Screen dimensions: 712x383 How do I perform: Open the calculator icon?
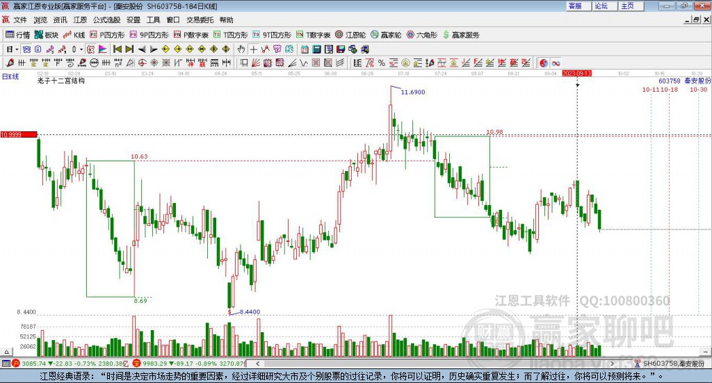[316, 49]
